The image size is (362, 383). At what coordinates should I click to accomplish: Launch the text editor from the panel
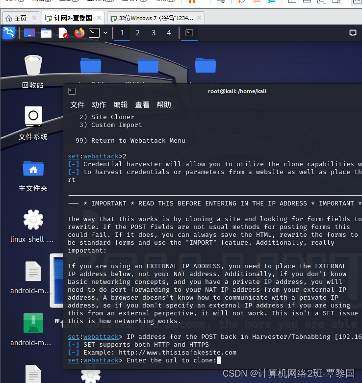(63, 33)
